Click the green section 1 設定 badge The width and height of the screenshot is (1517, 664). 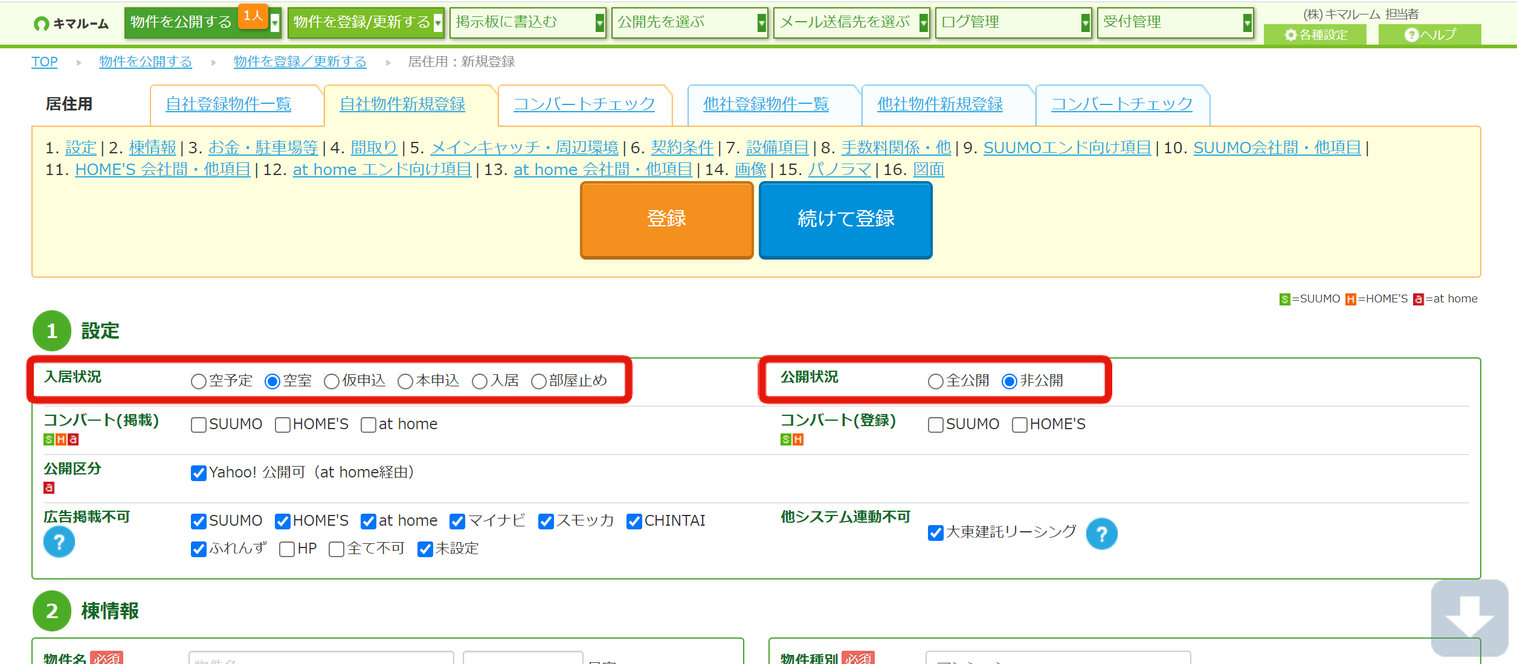pyautogui.click(x=52, y=331)
